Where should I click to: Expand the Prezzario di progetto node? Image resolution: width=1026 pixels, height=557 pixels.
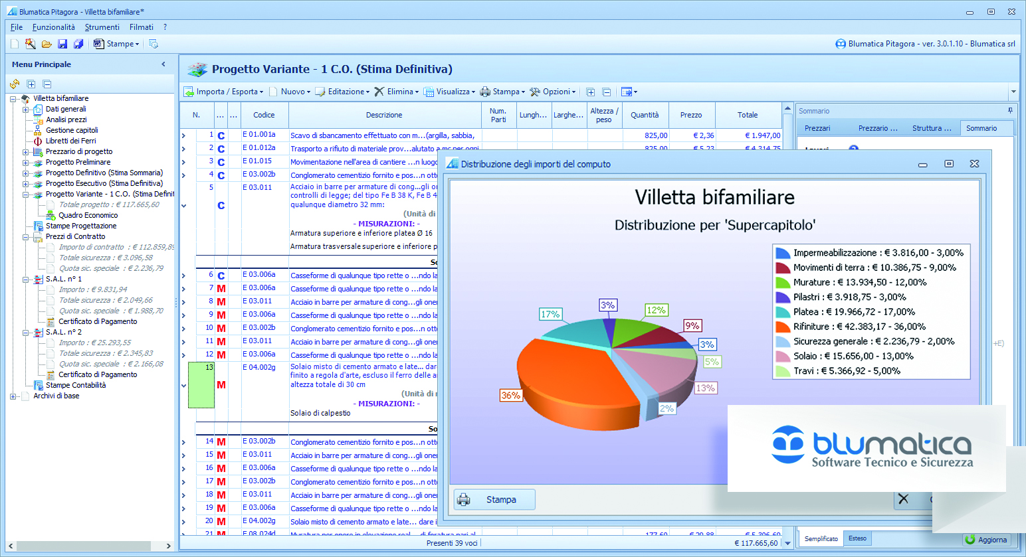click(26, 151)
